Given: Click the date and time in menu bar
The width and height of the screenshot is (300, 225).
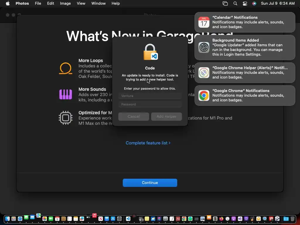Looking at the screenshot, I should pos(278,4).
